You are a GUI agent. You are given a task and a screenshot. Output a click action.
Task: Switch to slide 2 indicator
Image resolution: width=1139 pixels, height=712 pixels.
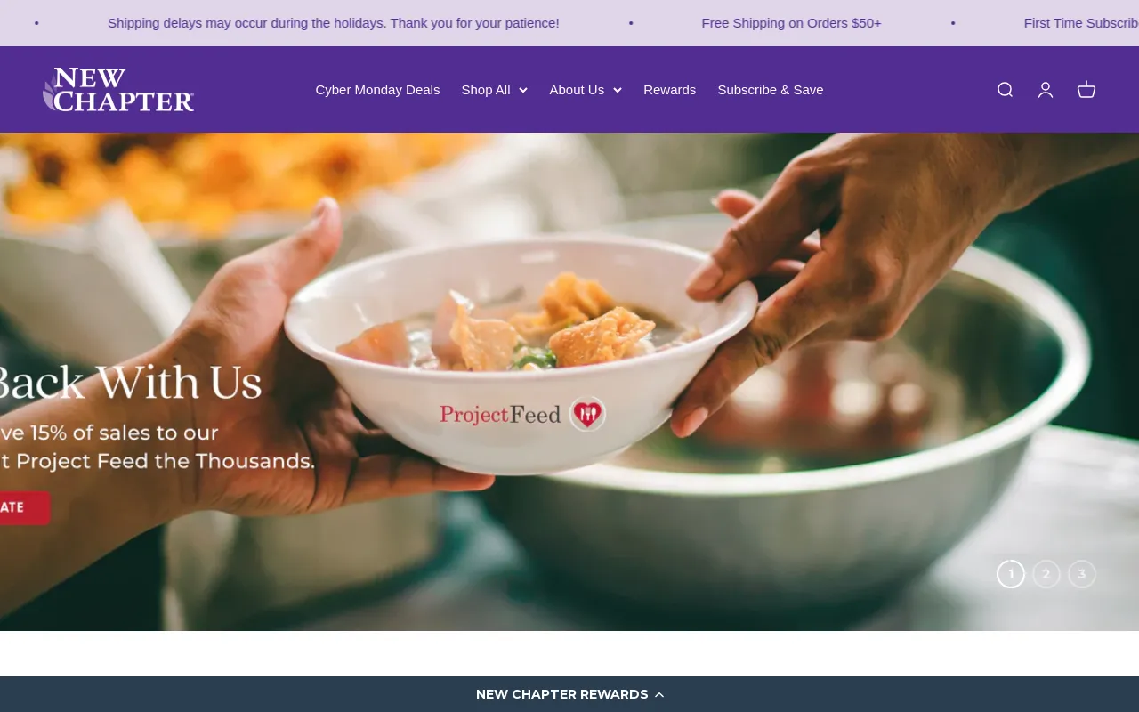click(1046, 574)
